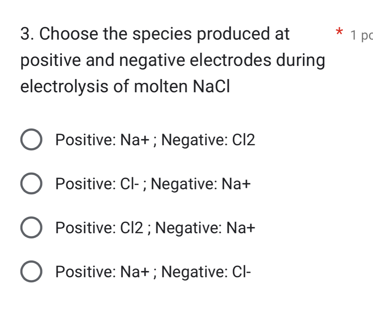This screenshot has height=314, width=373.
Task: Click the label 'Positive: Cl- ; Negative: Na+'
Action: click(x=153, y=184)
